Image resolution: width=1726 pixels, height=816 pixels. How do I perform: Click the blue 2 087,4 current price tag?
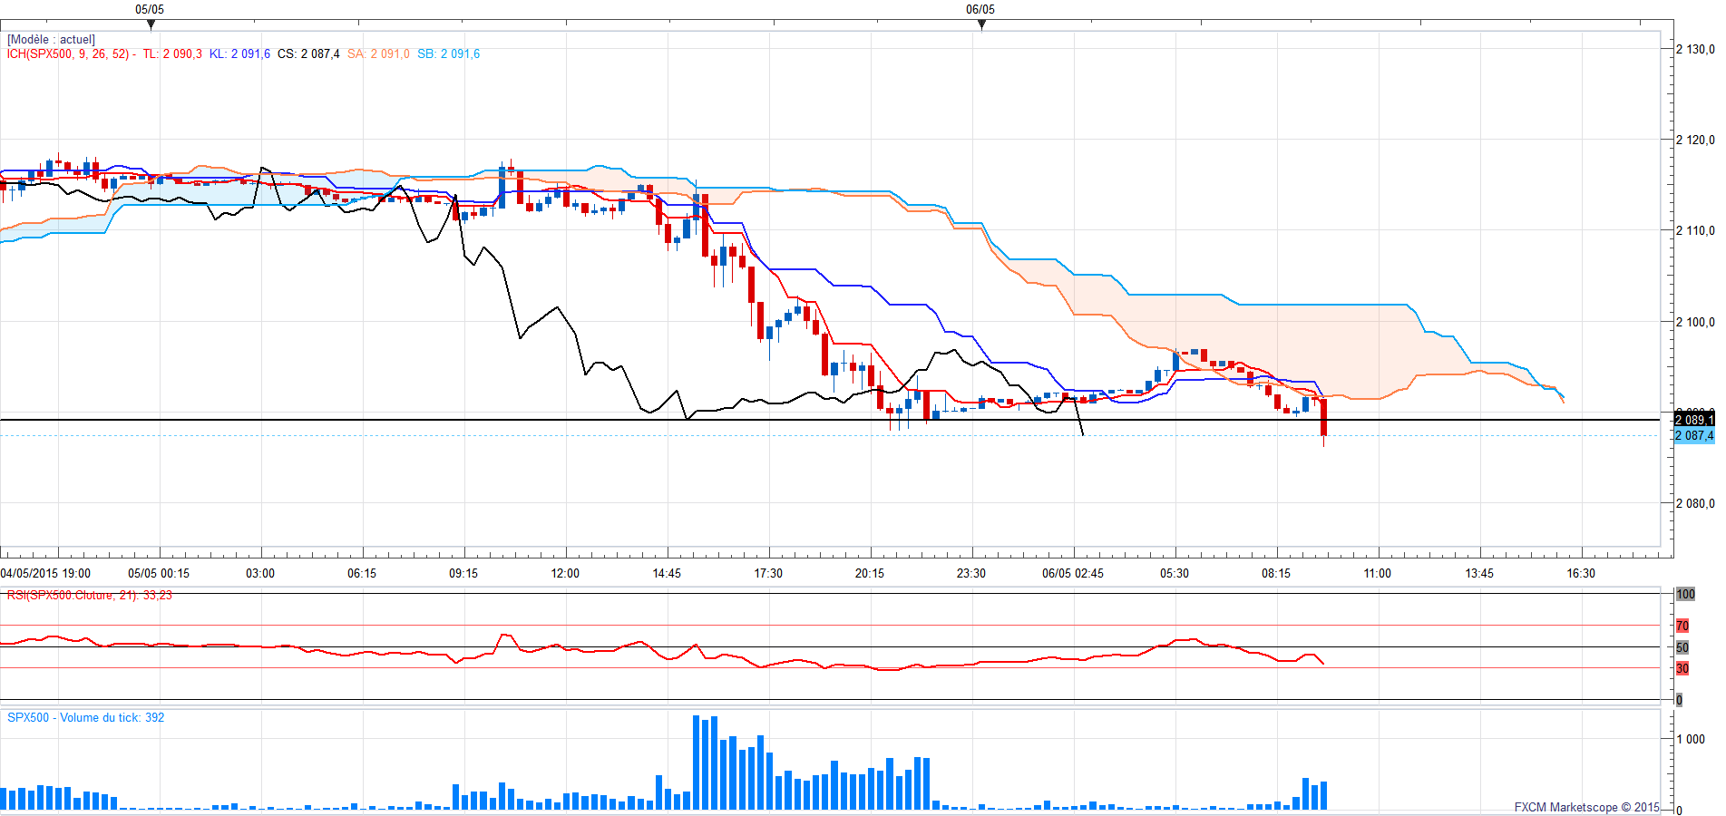pyautogui.click(x=1694, y=436)
